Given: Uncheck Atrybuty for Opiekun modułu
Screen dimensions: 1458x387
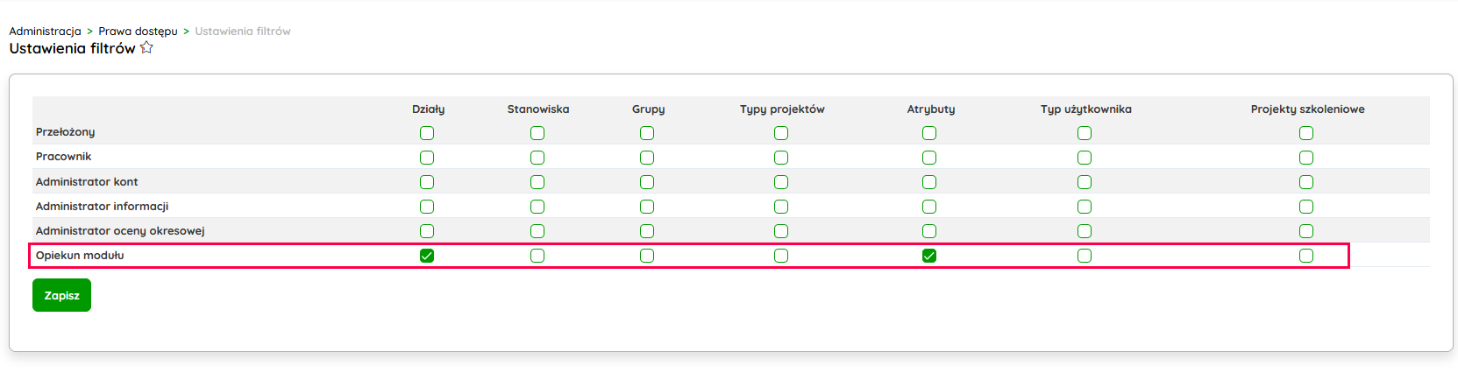Looking at the screenshot, I should [929, 256].
